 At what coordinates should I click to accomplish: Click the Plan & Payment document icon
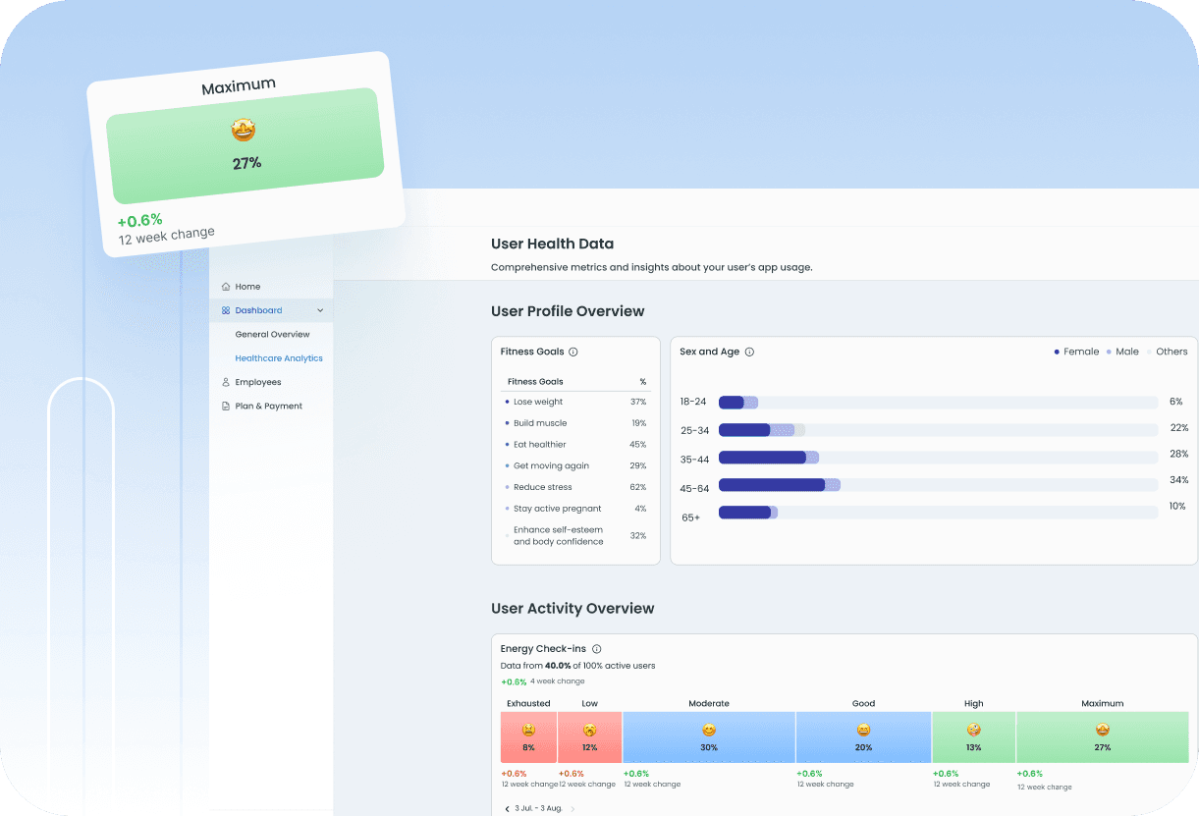pyautogui.click(x=226, y=406)
